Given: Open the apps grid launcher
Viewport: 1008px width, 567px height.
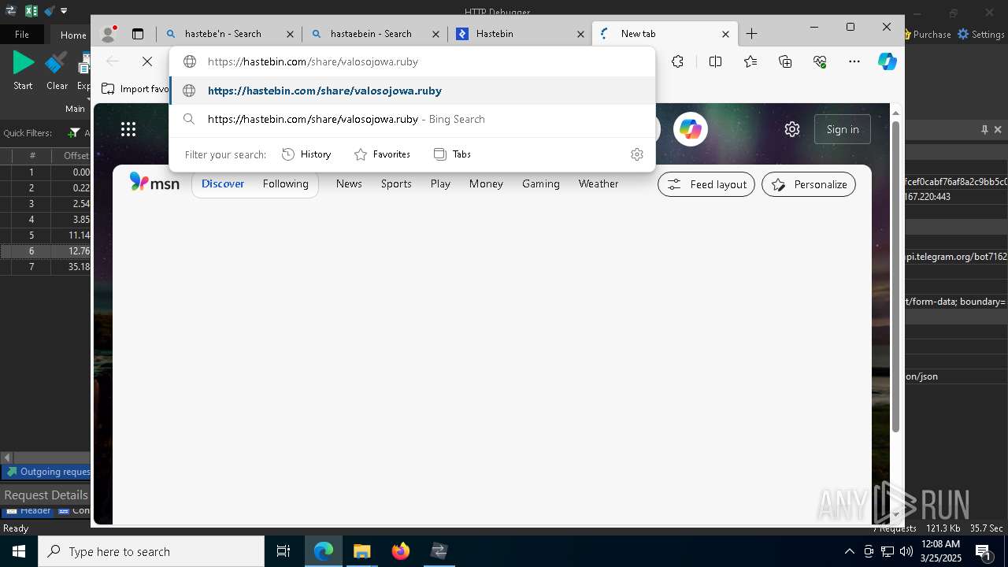Looking at the screenshot, I should pyautogui.click(x=128, y=129).
